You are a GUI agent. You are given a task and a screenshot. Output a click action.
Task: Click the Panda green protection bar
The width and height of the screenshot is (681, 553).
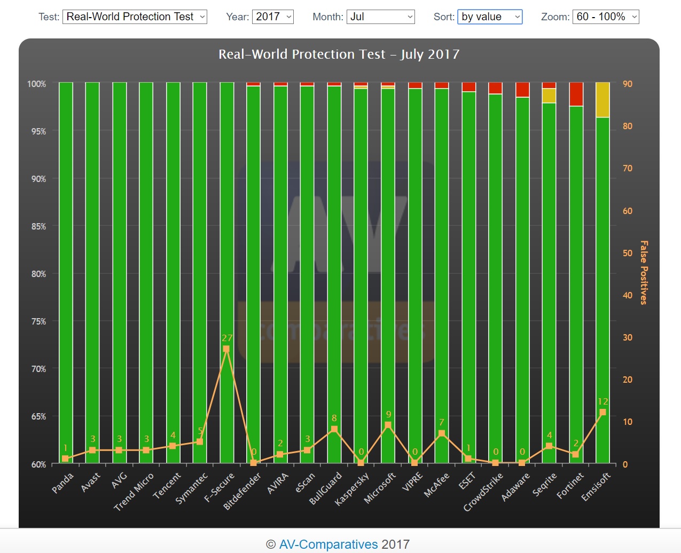coord(66,272)
